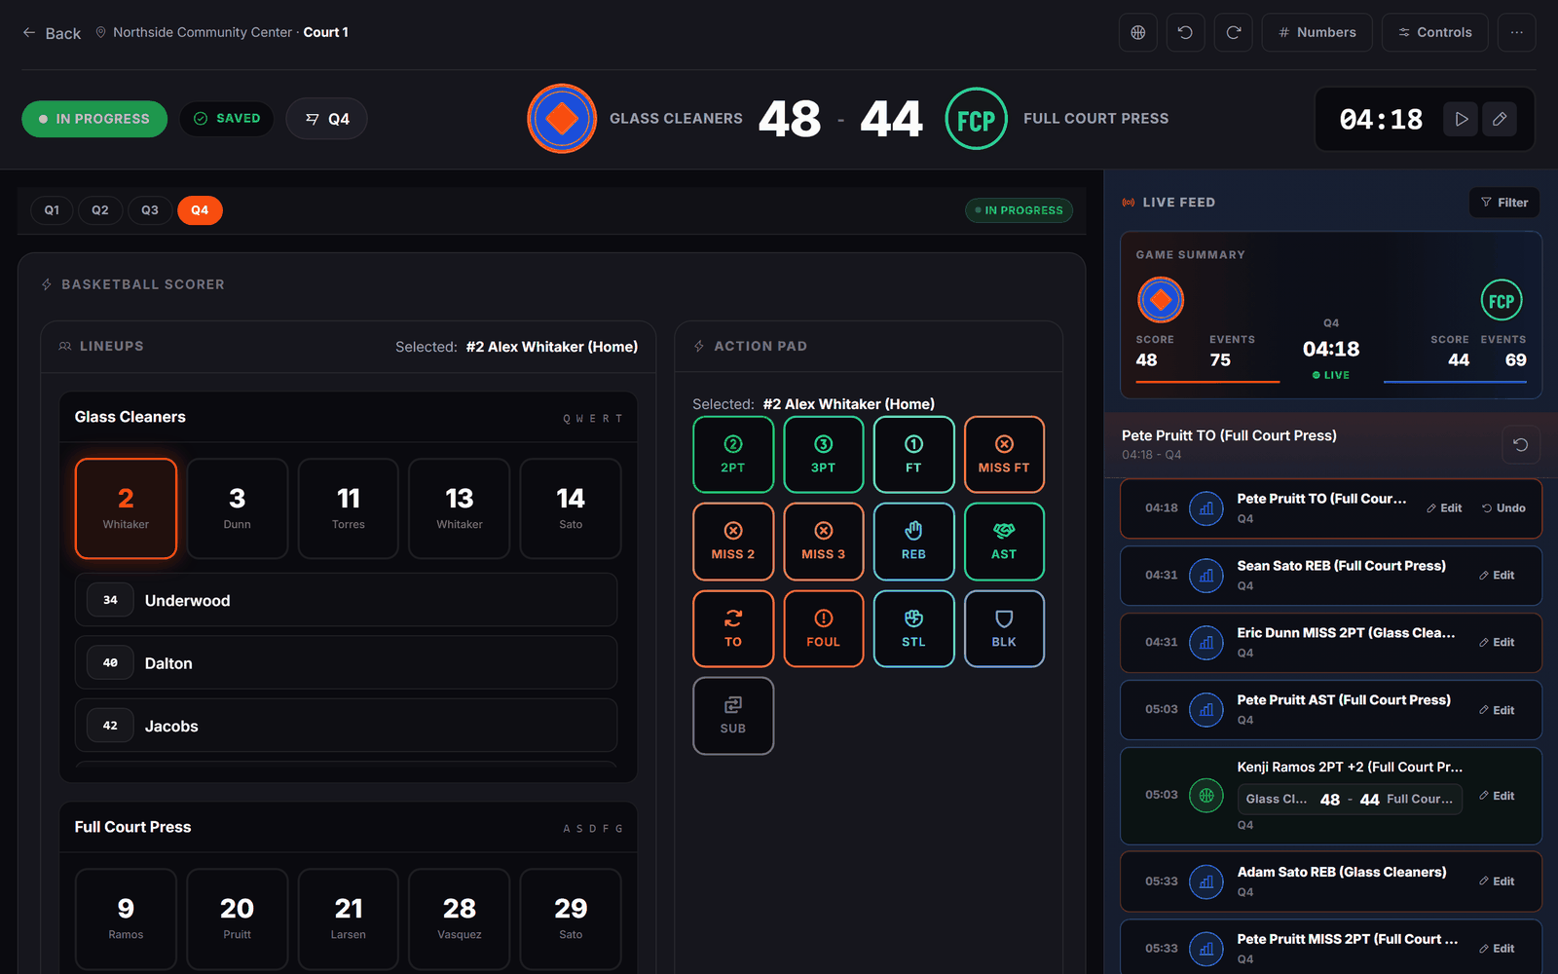Click stats icon on Pete Pruitt AST event
Screen dimensions: 1558x974
(x=1206, y=710)
